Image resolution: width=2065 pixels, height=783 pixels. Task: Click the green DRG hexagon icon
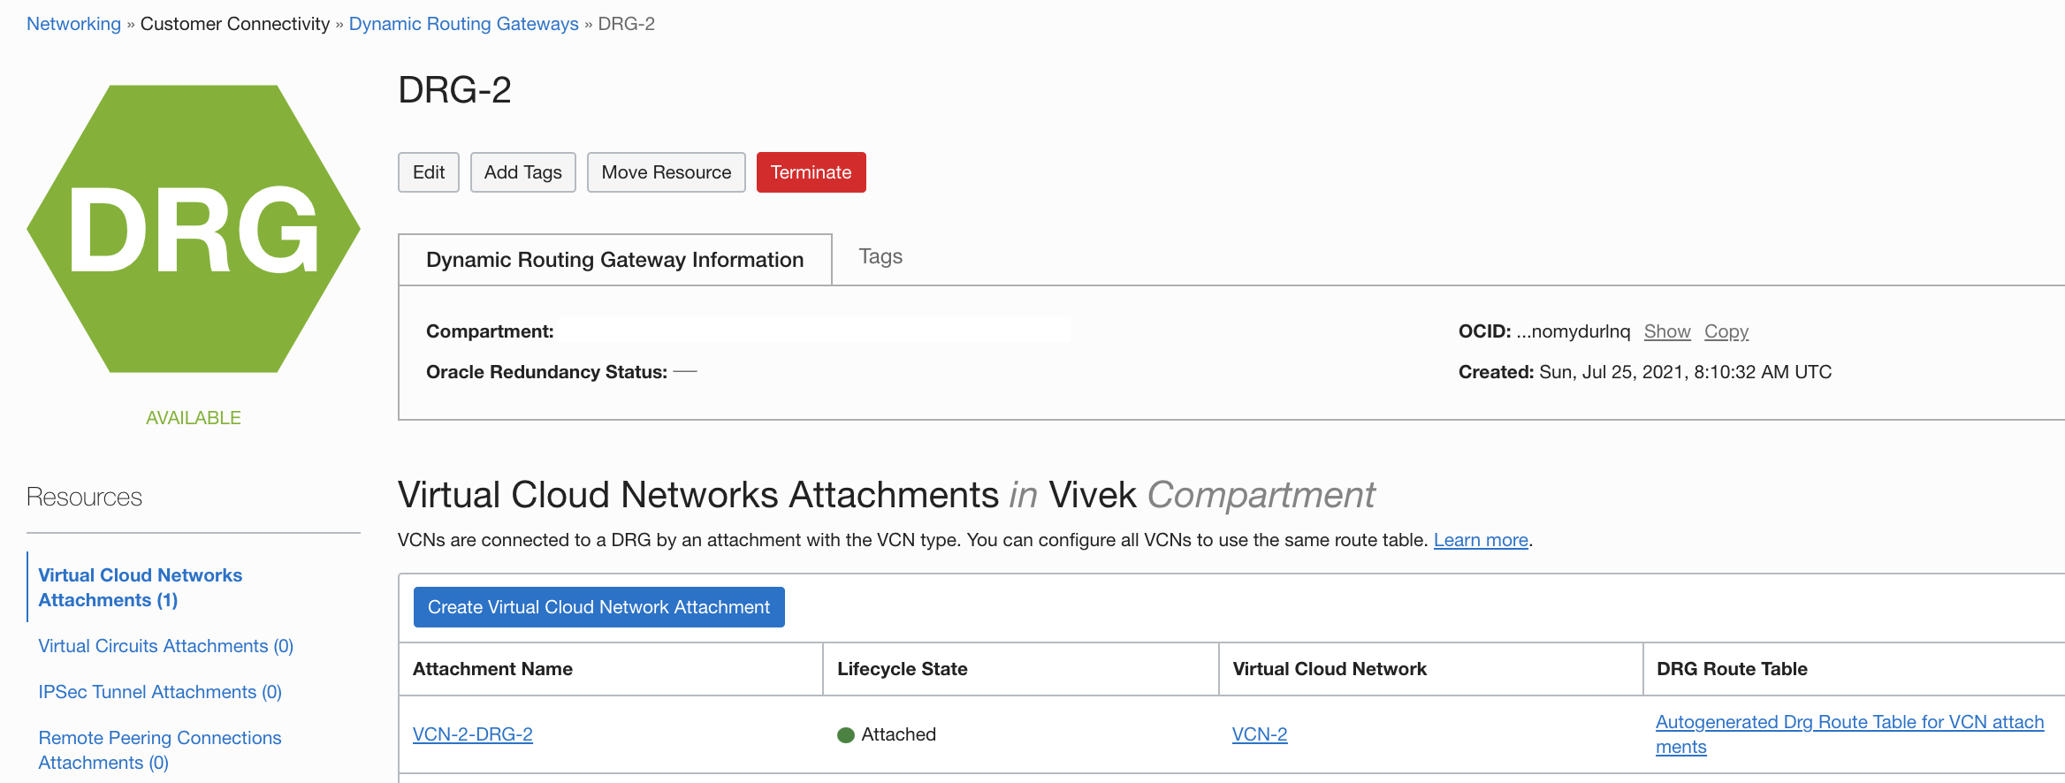tap(194, 229)
